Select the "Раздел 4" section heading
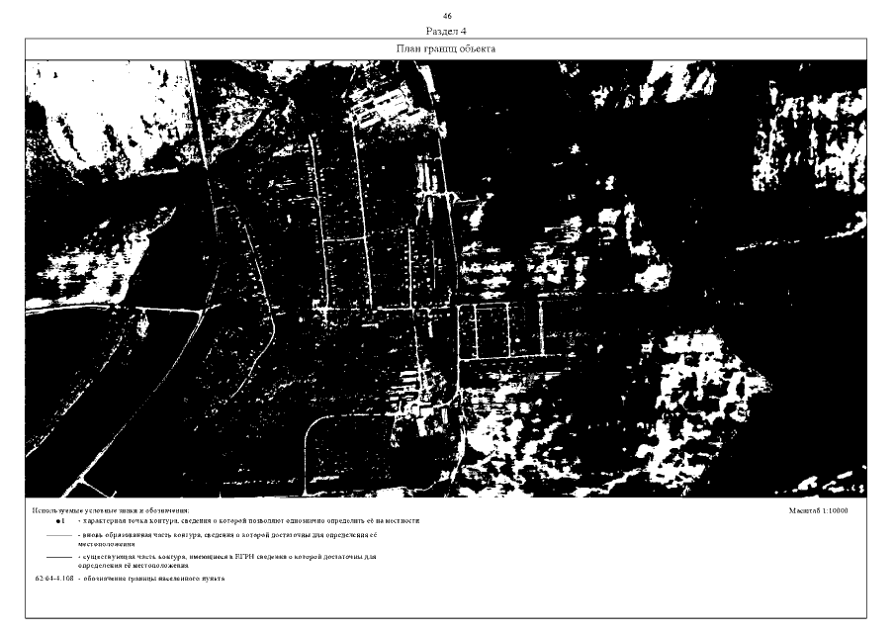This screenshot has height=633, width=895. coord(447,31)
